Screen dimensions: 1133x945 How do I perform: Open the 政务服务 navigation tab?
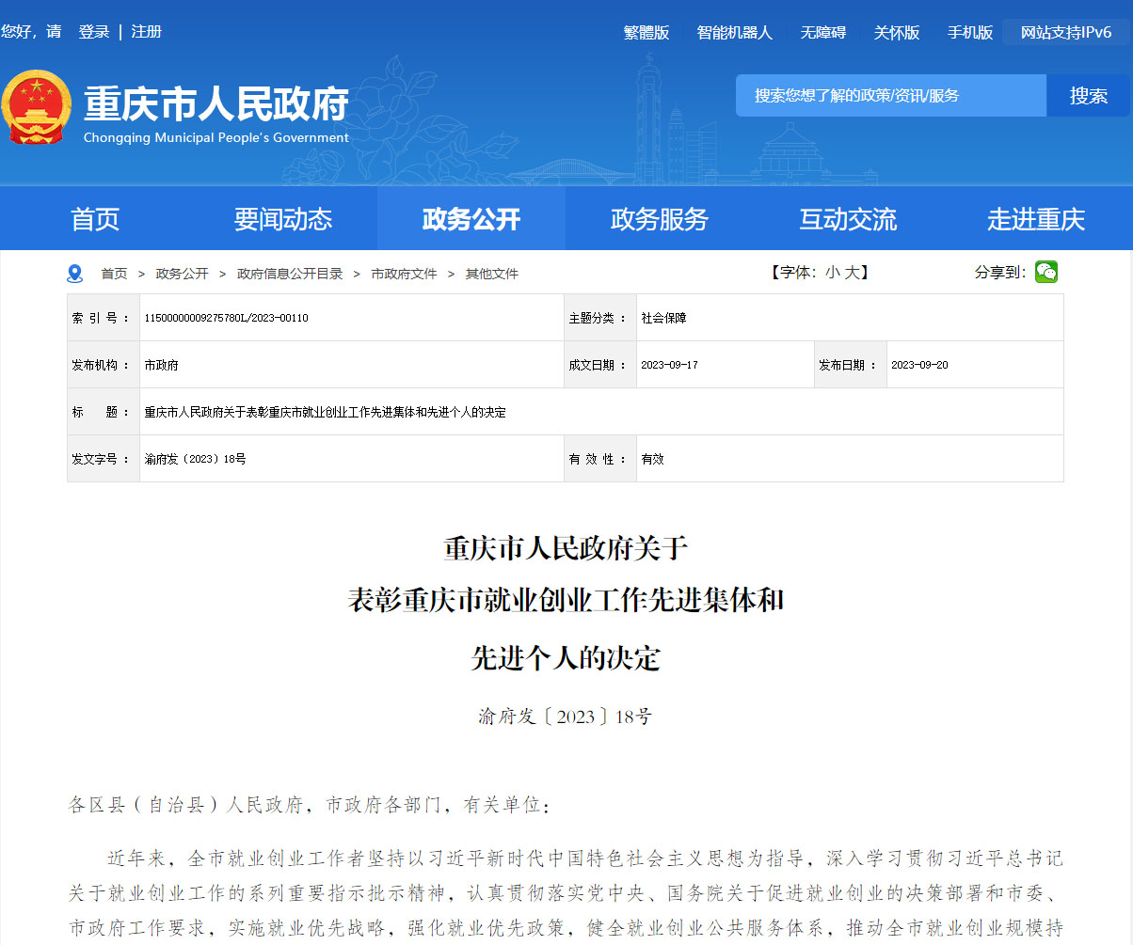pos(660,219)
